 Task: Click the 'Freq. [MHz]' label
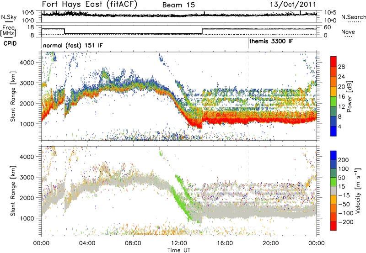[8, 31]
